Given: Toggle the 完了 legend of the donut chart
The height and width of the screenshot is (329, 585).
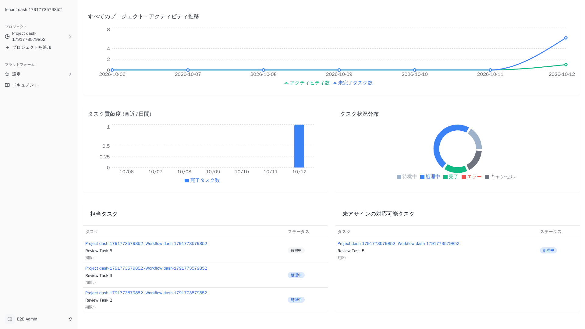Looking at the screenshot, I should click(x=451, y=177).
